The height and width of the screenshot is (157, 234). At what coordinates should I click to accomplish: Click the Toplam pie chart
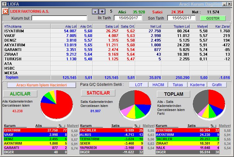tap(209, 104)
